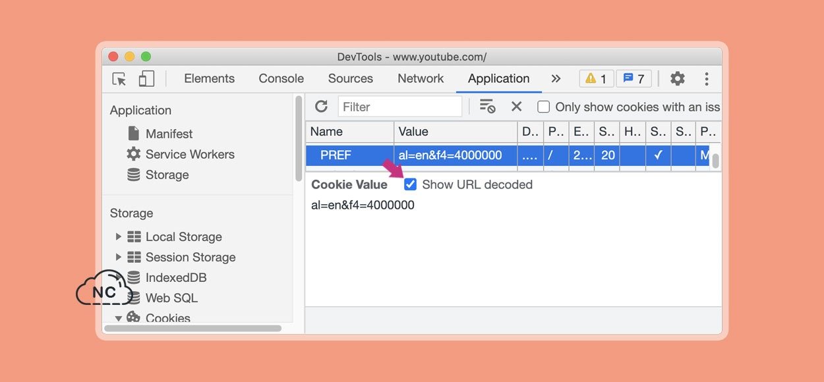
Task: Click the Manifest document icon
Action: (x=133, y=133)
